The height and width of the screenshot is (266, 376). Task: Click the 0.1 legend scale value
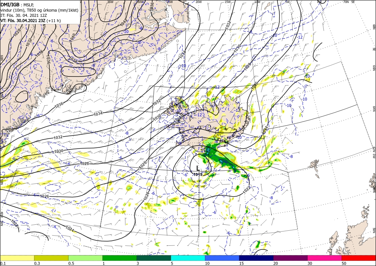[2, 263]
